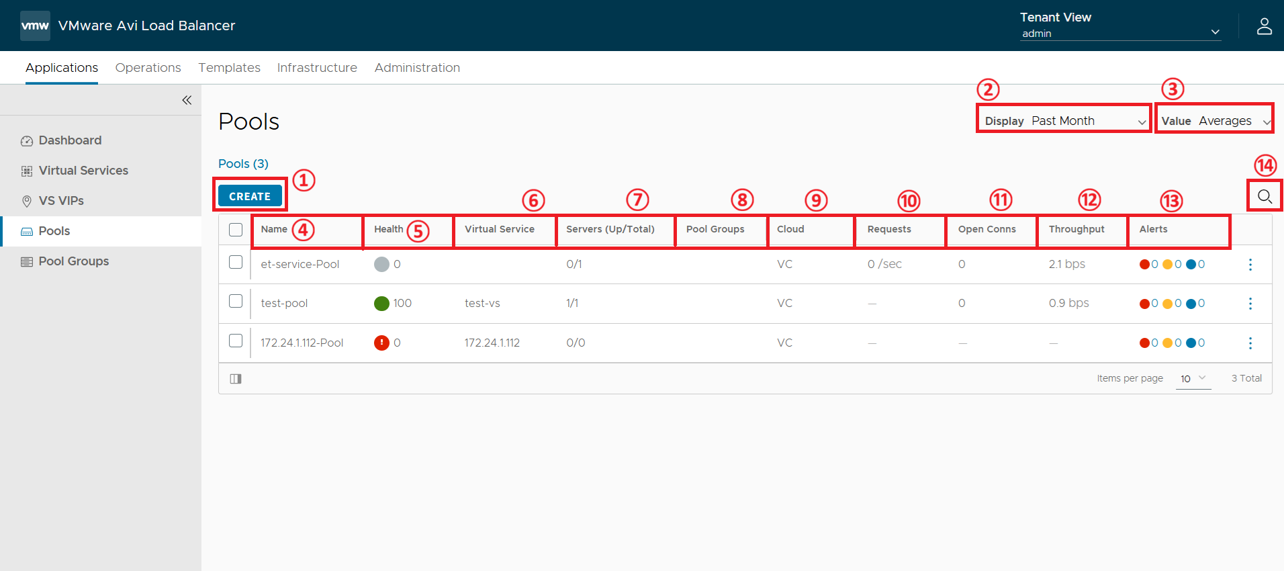Image resolution: width=1284 pixels, height=571 pixels.
Task: Sort by the Health column header
Action: 389,229
